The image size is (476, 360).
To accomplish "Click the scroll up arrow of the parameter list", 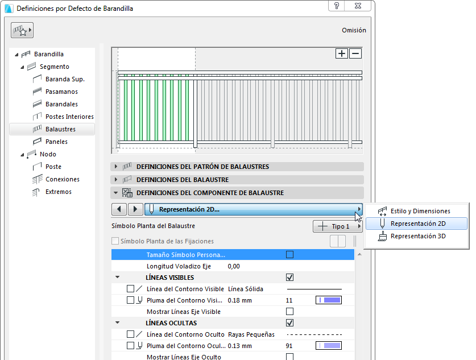I will (359, 254).
